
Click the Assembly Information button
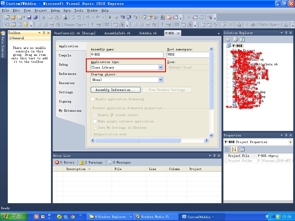click(116, 90)
